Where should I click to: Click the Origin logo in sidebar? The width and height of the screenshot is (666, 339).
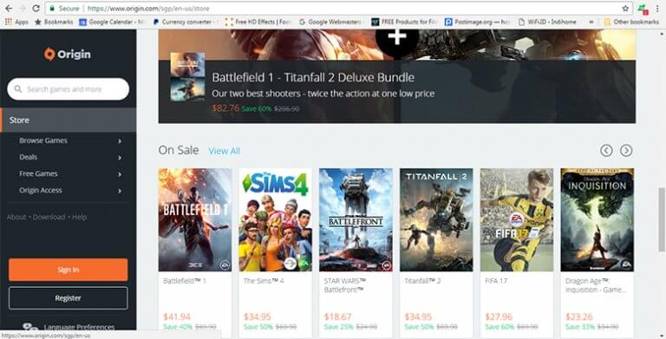68,54
